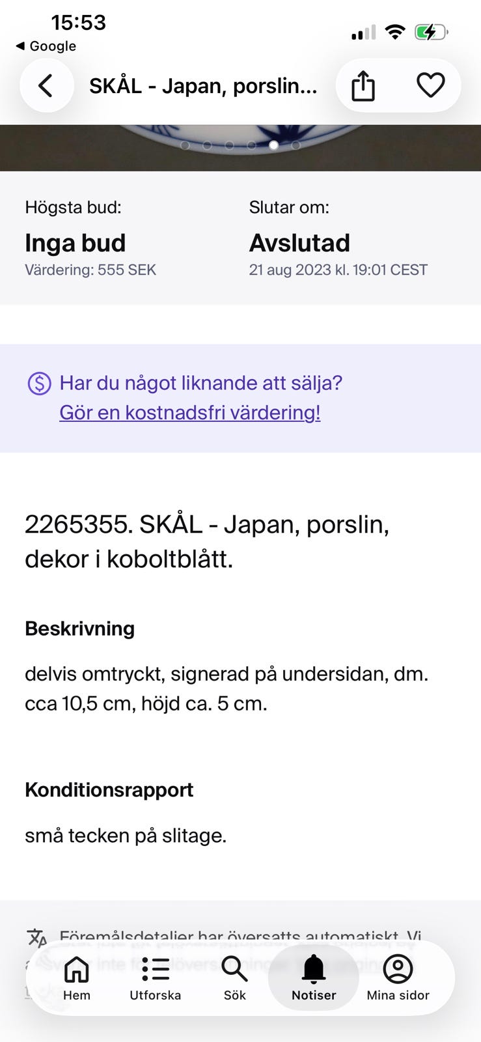Tap the dollar coin valuation icon
Screen dimensions: 481x1042
click(39, 383)
